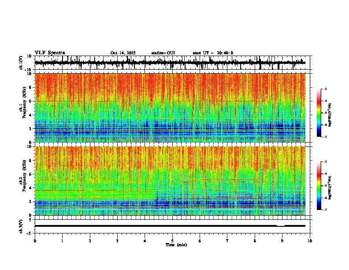The image size is (349, 270).
Task: Click time axis tick label "6"
Action: (200, 241)
